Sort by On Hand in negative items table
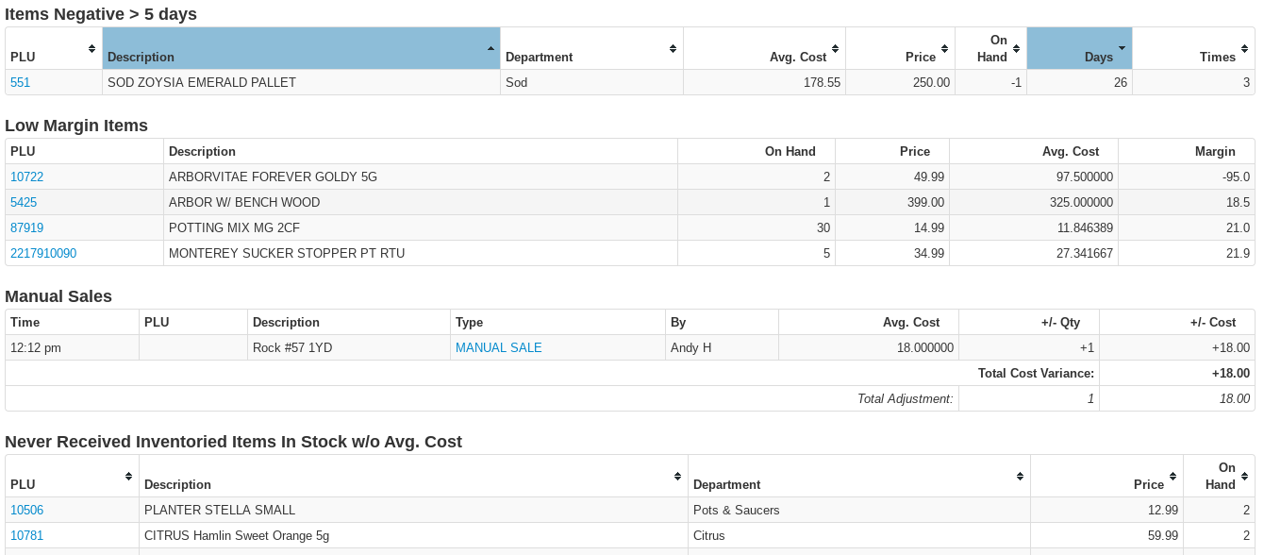This screenshot has height=555, width=1264. 1016,48
